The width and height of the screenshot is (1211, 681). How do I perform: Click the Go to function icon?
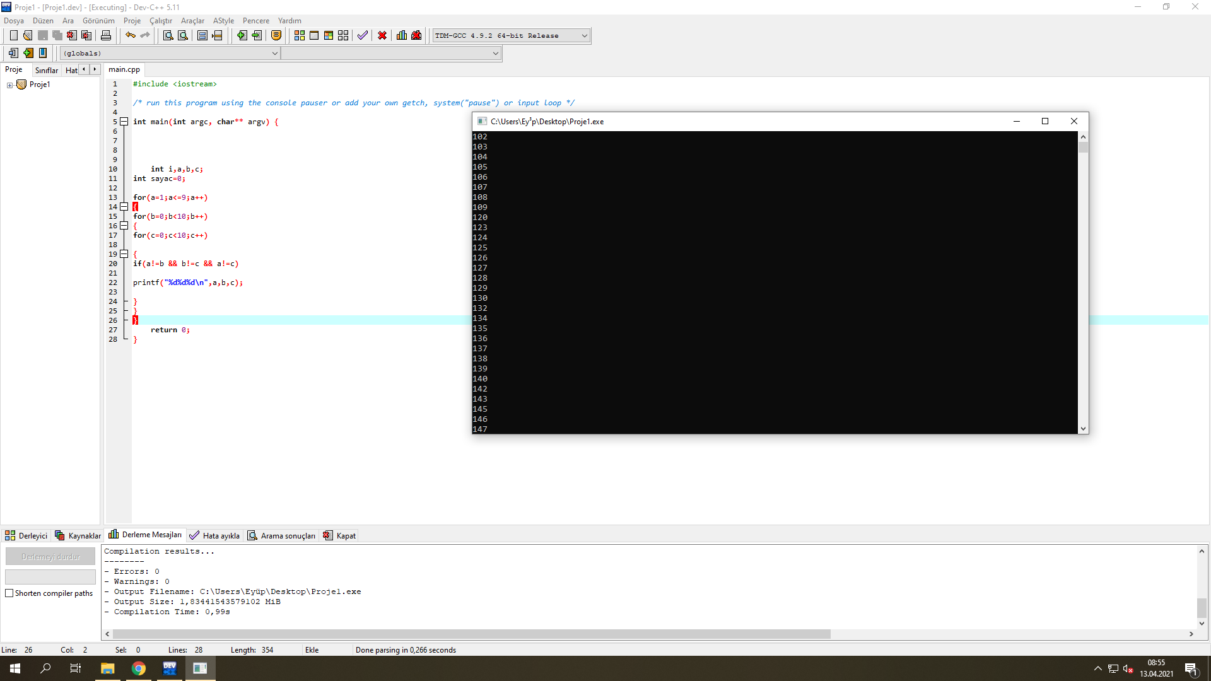click(x=202, y=36)
